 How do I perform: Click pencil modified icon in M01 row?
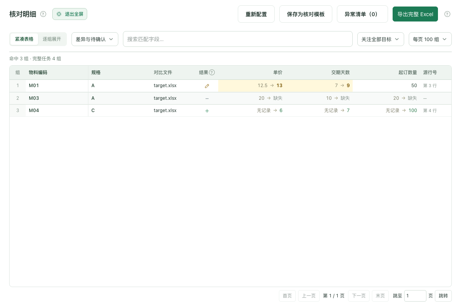pyautogui.click(x=207, y=86)
